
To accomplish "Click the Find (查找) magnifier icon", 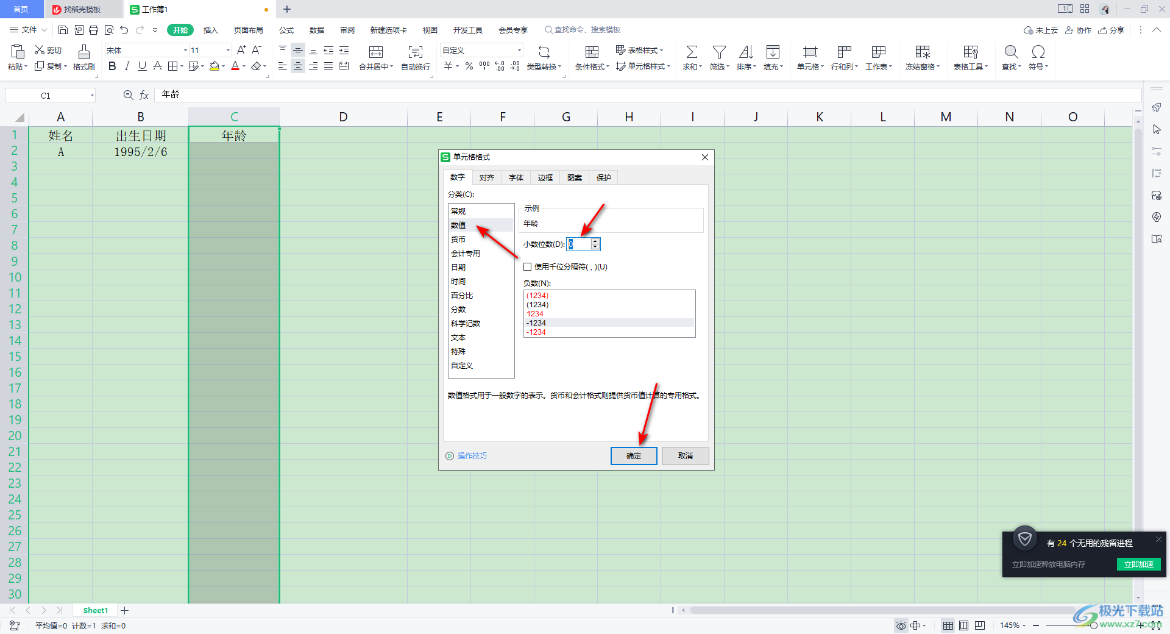I will click(1011, 52).
